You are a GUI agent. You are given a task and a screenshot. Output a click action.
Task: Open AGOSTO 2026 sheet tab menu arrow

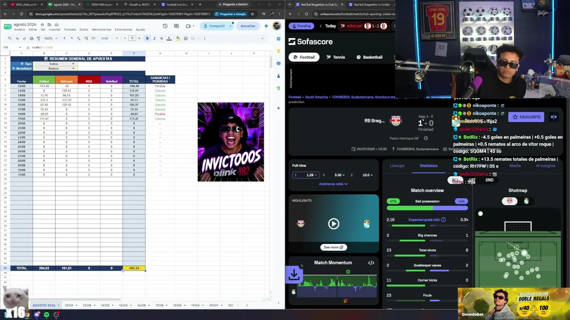click(x=58, y=305)
